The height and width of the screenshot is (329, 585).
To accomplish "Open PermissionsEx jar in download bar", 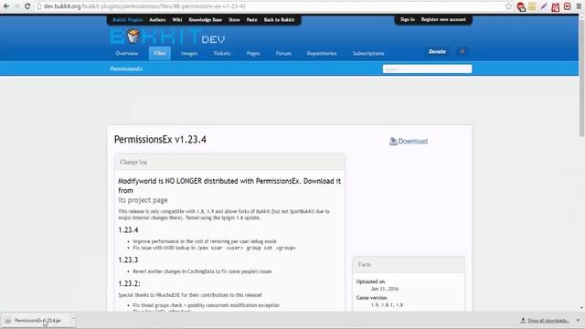I will [37, 321].
